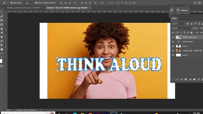This screenshot has width=203, height=114.
Task: Select the Rounded Rectangle shape tool
Action: tap(2, 24)
